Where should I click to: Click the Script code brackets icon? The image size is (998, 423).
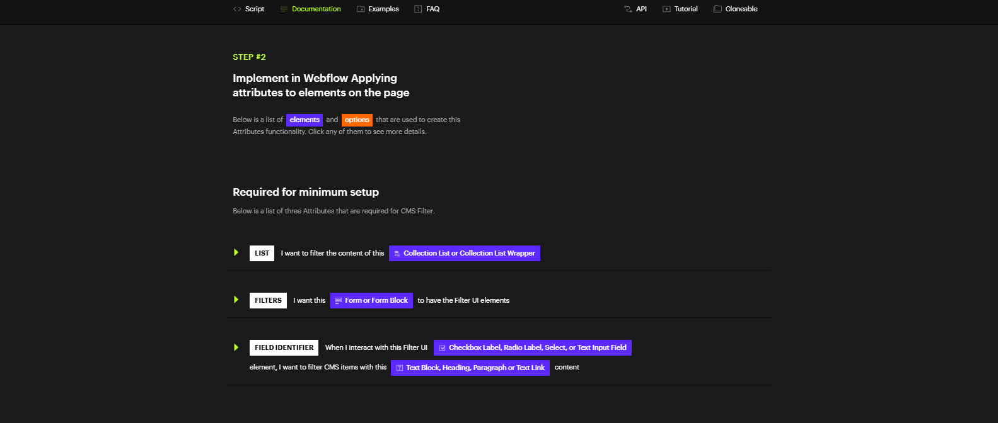(x=237, y=9)
